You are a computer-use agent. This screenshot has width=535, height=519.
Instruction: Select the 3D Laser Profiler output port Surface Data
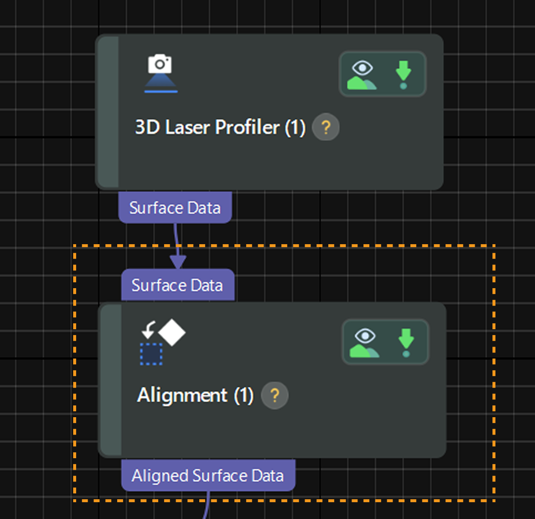(x=175, y=208)
